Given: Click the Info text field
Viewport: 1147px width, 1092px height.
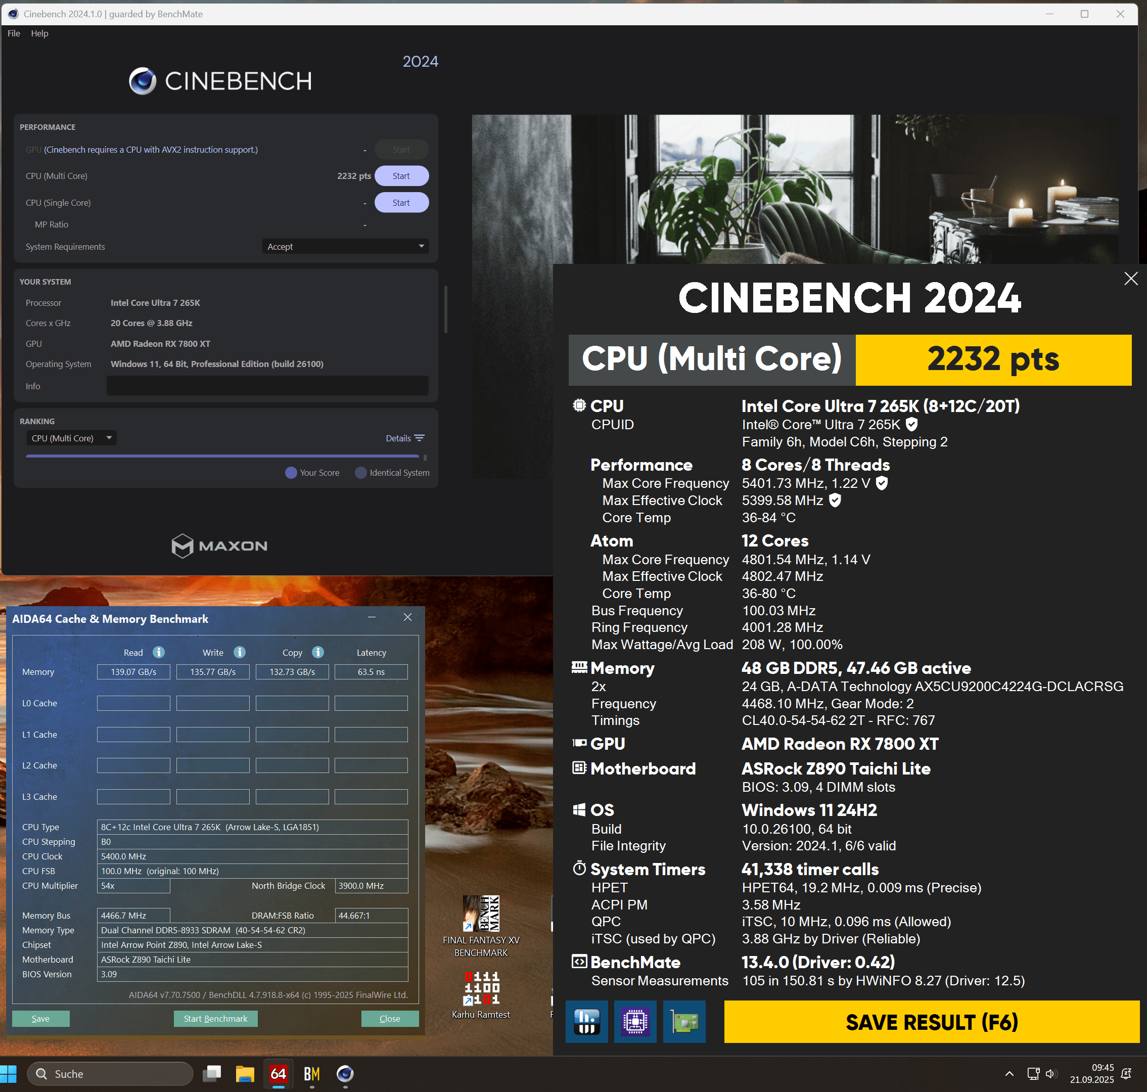Looking at the screenshot, I should [267, 386].
